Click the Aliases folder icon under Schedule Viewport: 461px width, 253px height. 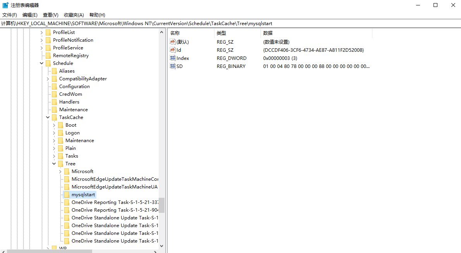(54, 71)
